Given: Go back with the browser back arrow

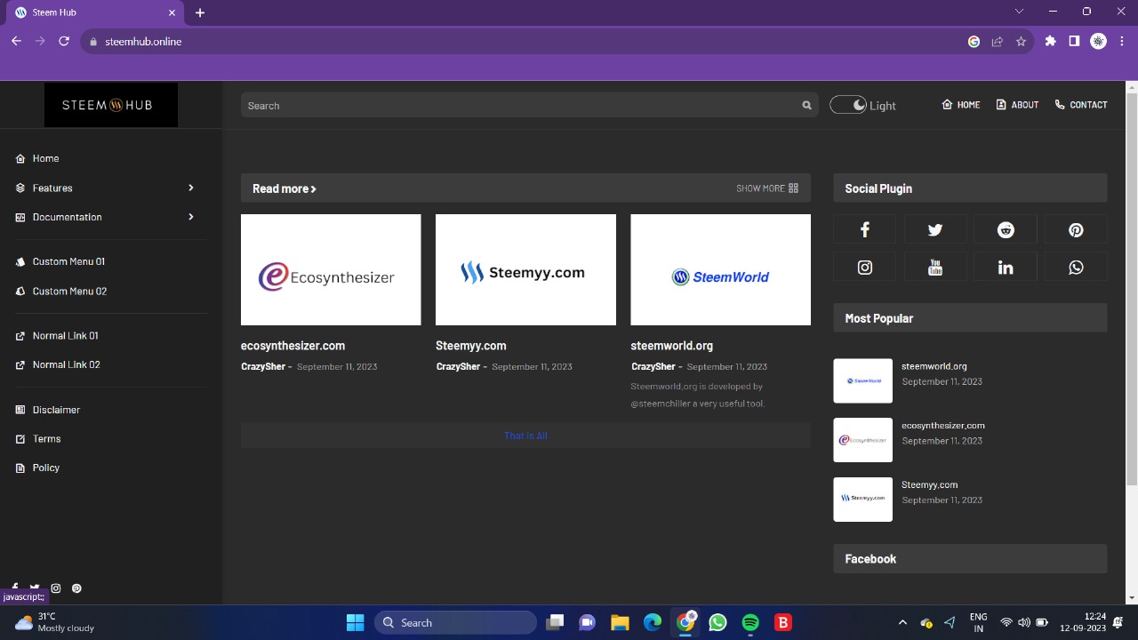Looking at the screenshot, I should pos(16,41).
